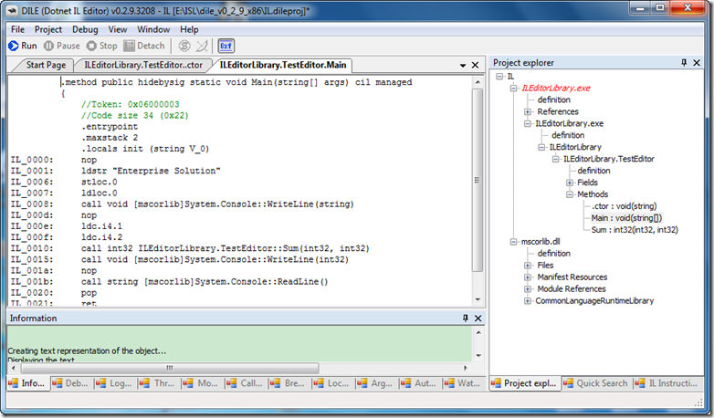
Task: Open the Project menu
Action: tap(48, 29)
